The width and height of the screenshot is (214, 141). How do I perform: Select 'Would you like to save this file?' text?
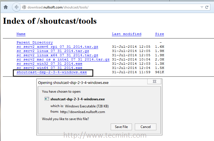click(65, 119)
